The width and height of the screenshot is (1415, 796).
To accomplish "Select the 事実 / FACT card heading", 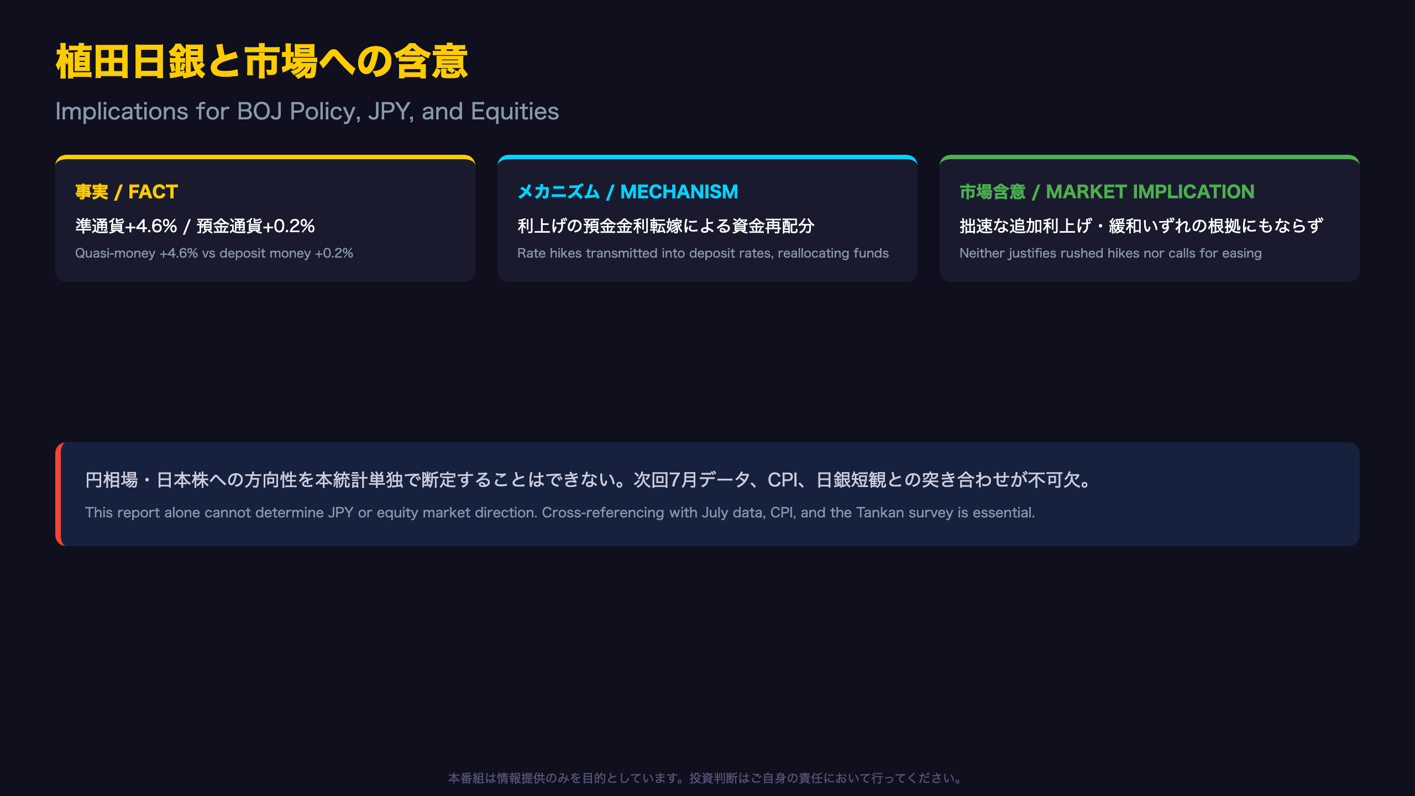I will click(127, 192).
